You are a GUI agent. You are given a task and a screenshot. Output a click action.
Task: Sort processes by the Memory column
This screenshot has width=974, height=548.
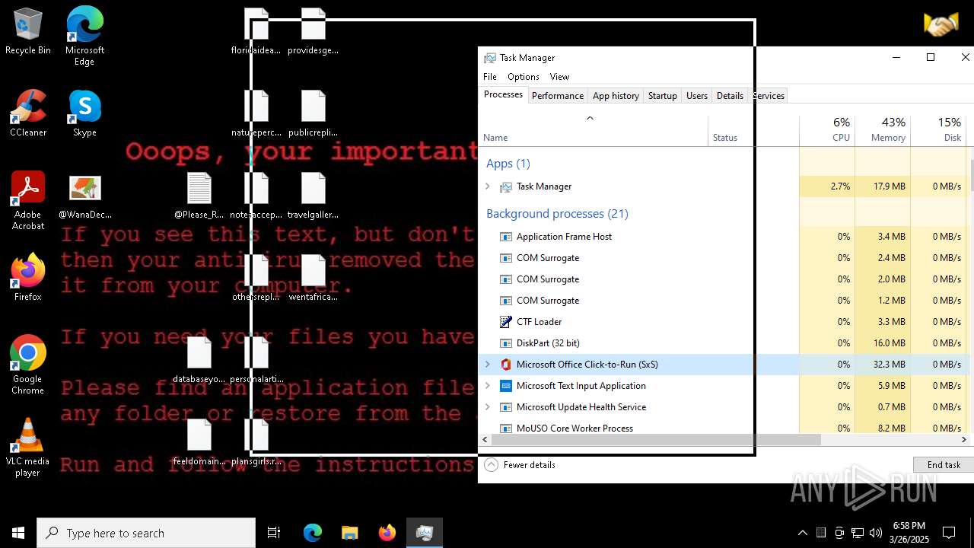click(x=883, y=131)
